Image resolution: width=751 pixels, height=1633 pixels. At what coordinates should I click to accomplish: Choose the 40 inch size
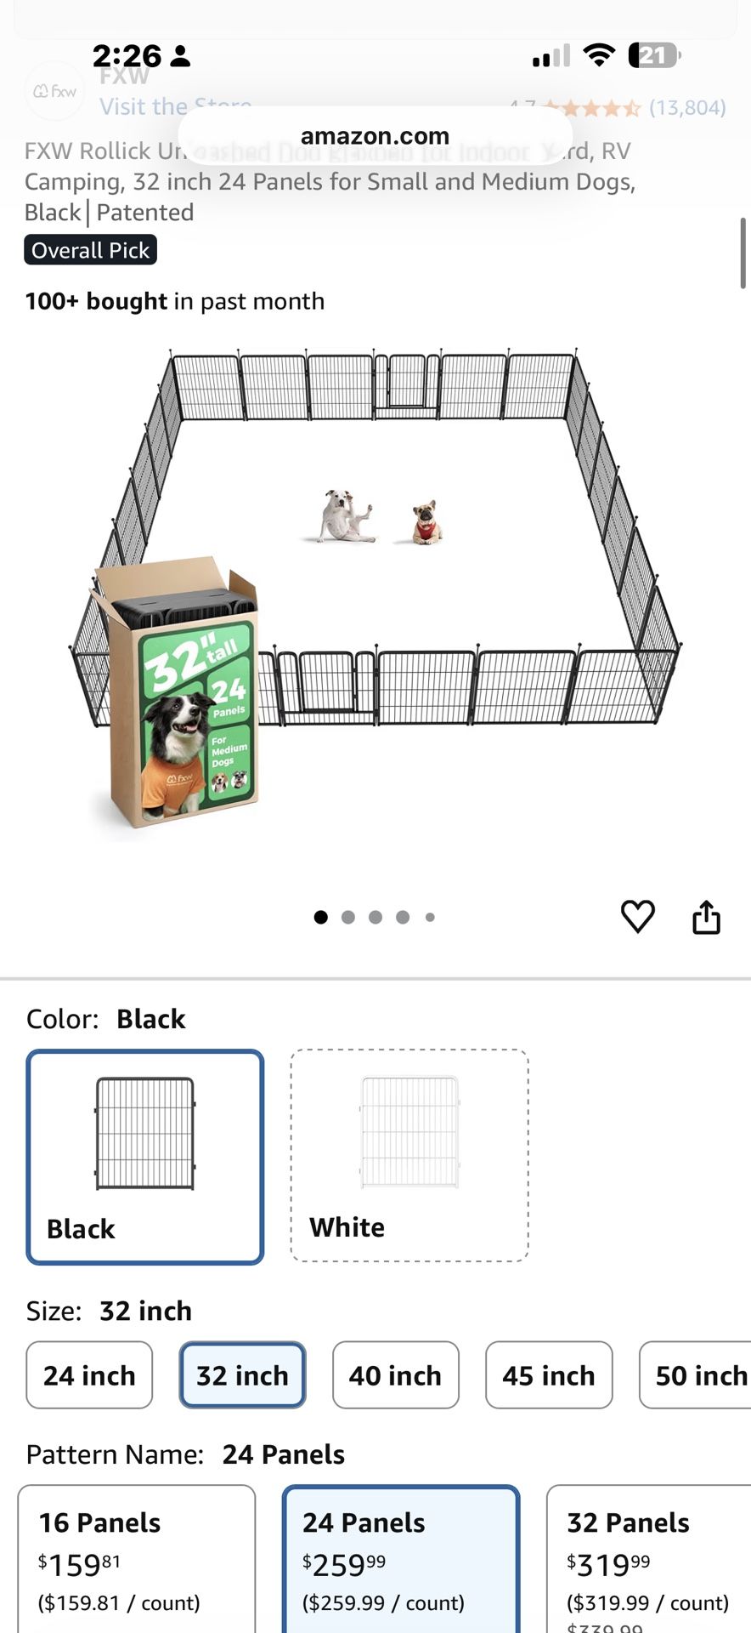[x=396, y=1375]
